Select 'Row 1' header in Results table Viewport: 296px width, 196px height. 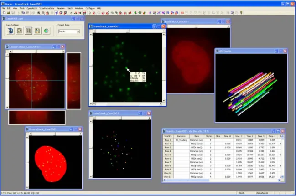pyautogui.click(x=168, y=140)
